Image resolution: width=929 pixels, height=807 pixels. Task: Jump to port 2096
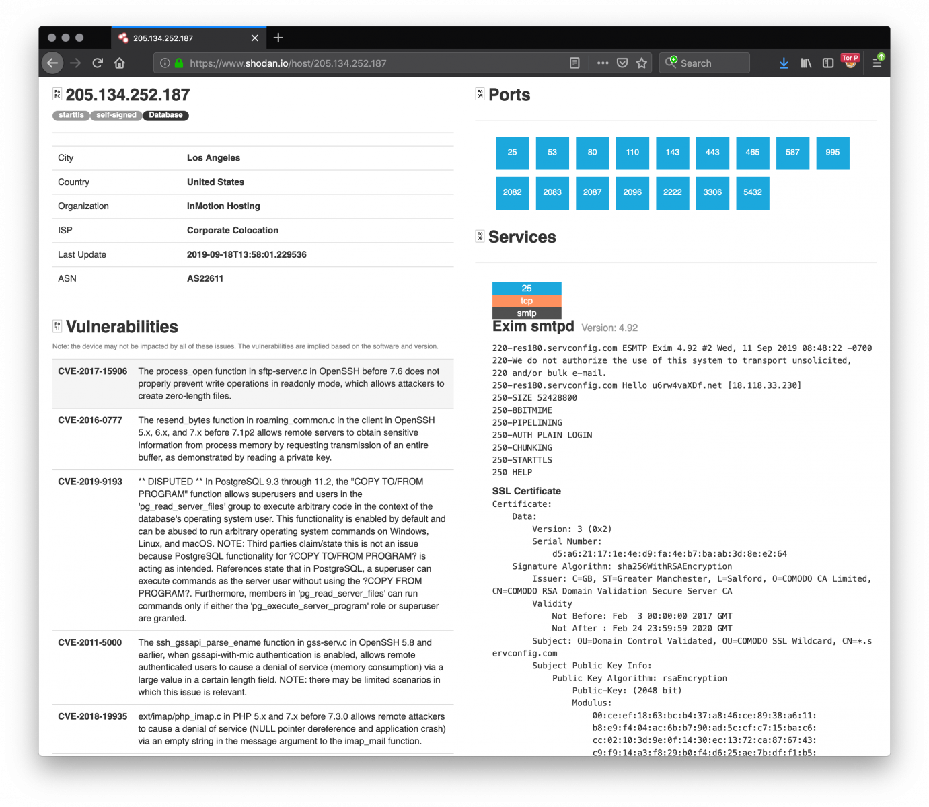point(632,193)
